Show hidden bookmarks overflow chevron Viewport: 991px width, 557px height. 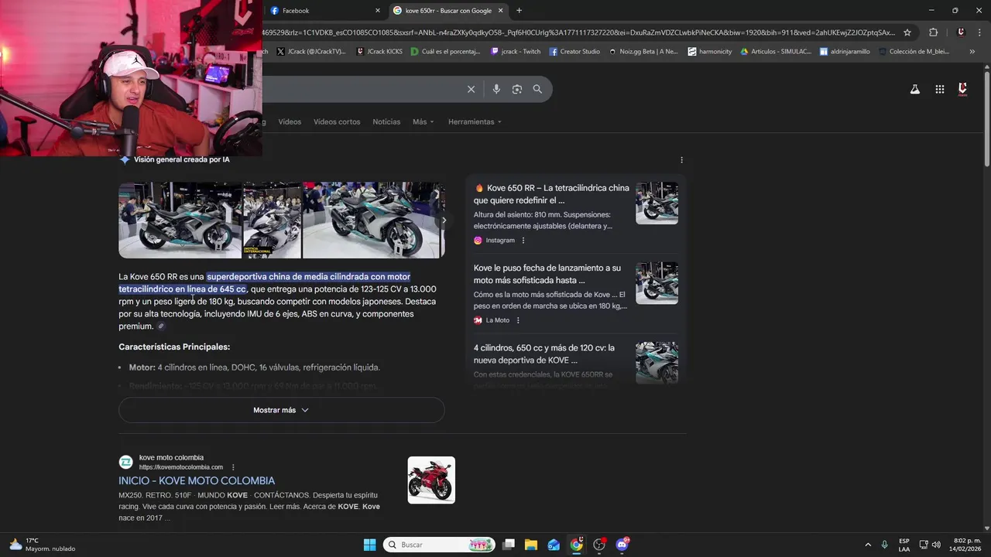tap(972, 52)
